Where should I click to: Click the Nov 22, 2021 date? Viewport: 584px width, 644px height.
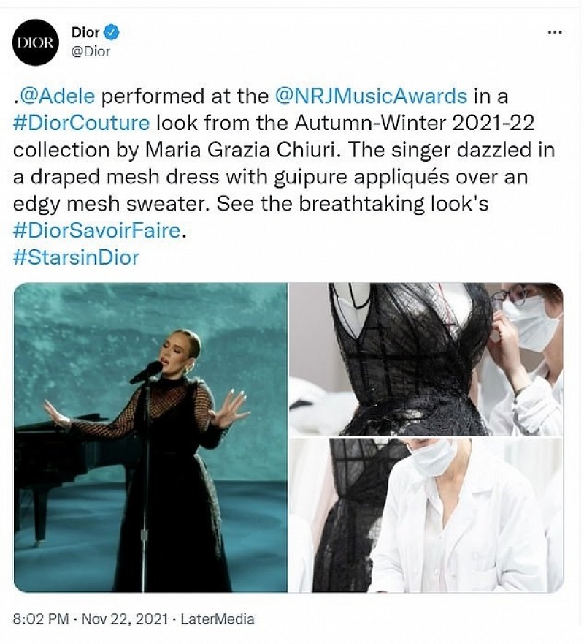pyautogui.click(x=125, y=618)
